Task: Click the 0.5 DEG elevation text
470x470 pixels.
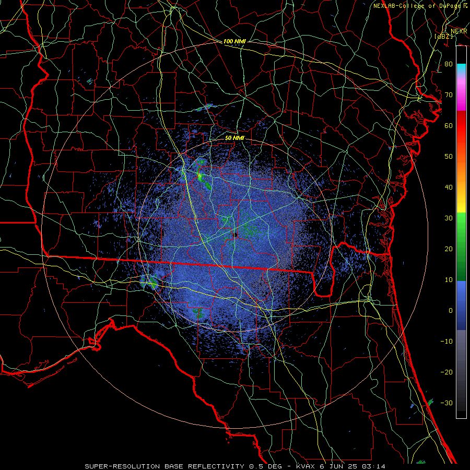Action: (x=266, y=466)
